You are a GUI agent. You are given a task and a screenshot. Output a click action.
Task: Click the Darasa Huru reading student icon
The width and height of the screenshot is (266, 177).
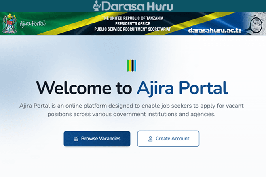pyautogui.click(x=96, y=6)
